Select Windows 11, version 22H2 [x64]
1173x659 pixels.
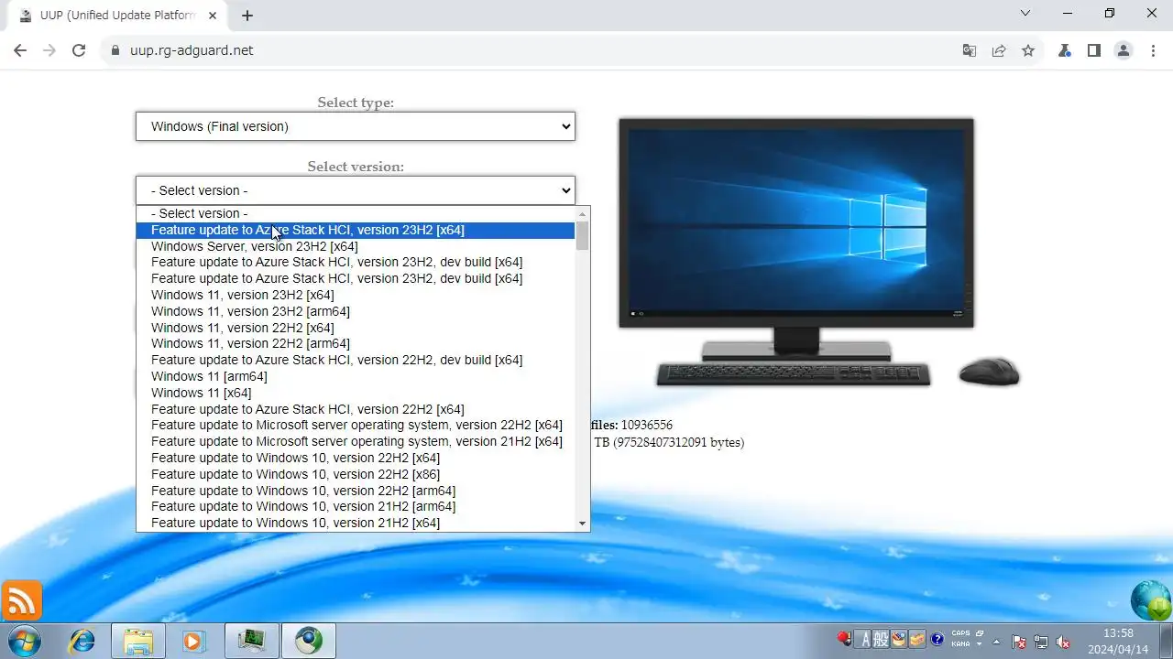tap(356, 328)
